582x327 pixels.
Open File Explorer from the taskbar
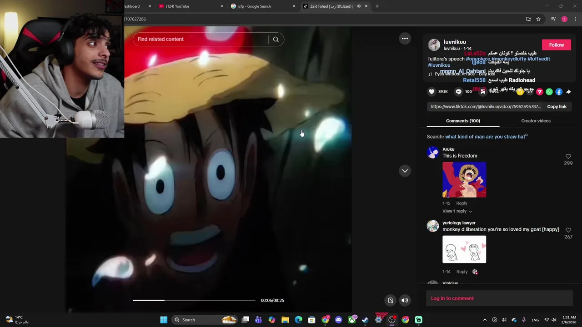click(285, 320)
